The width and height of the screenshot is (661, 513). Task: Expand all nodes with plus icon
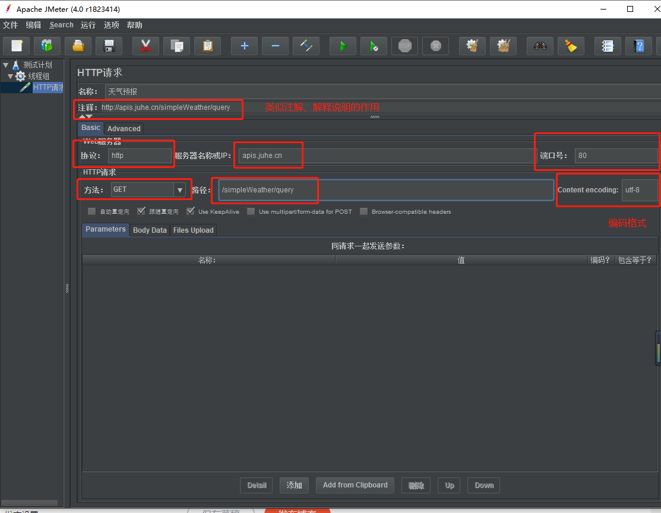245,46
